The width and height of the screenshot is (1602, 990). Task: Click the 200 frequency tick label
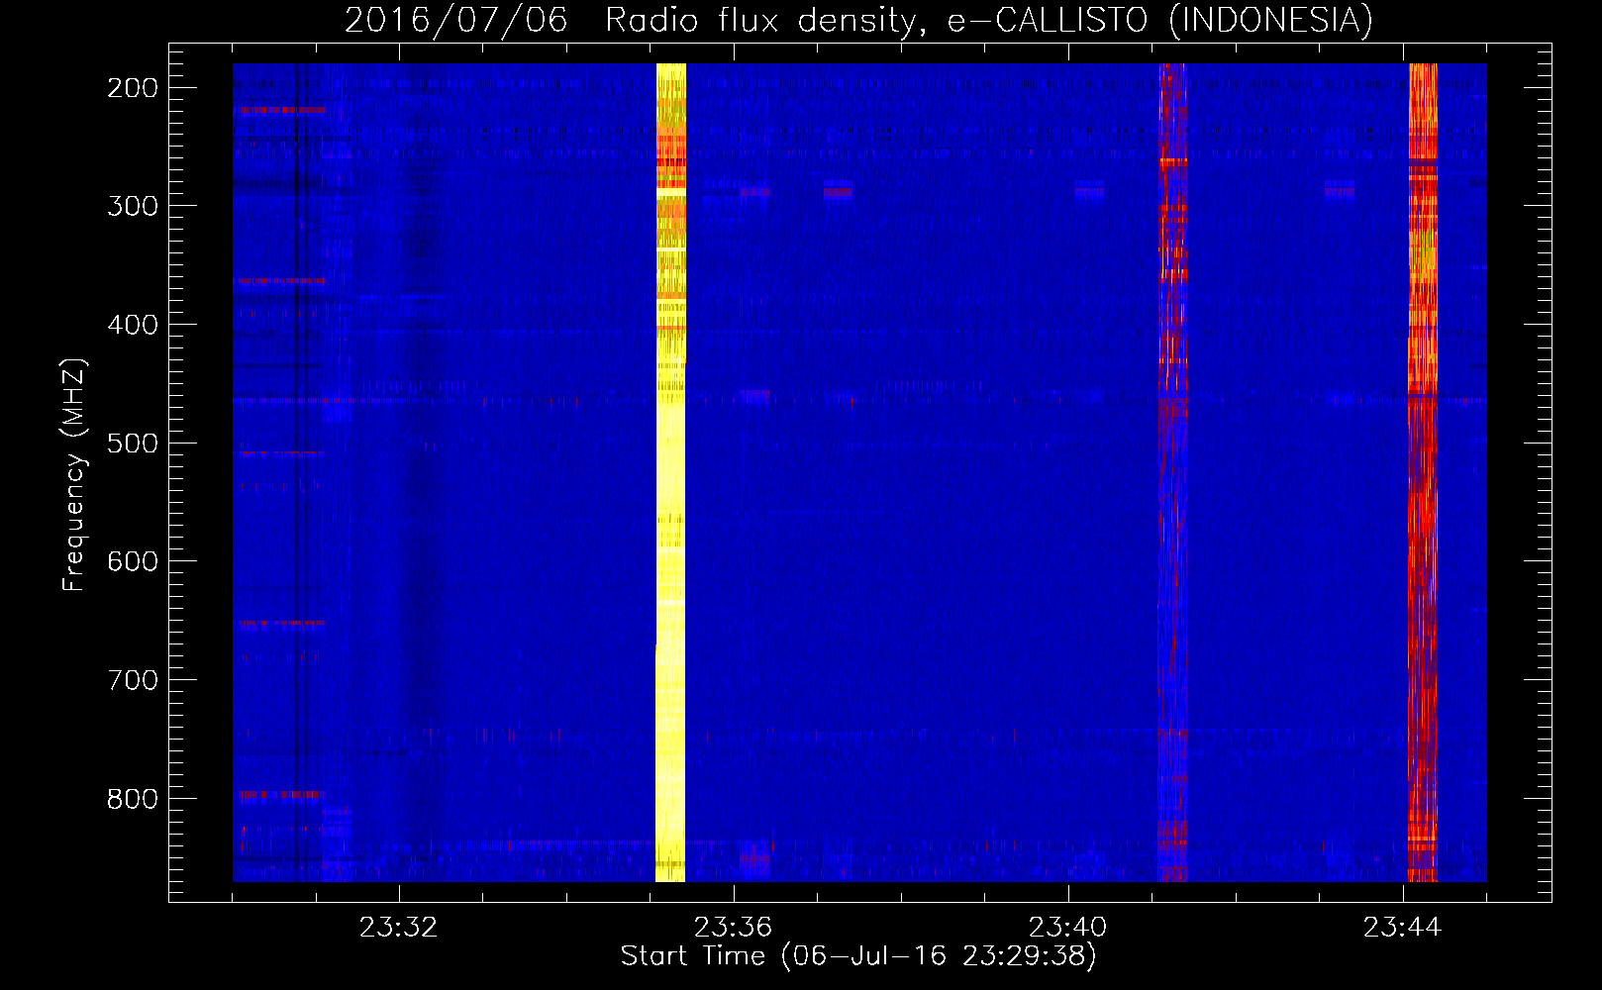(133, 88)
